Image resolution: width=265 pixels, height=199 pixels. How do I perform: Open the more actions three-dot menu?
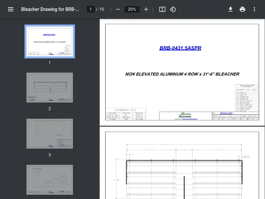click(254, 9)
